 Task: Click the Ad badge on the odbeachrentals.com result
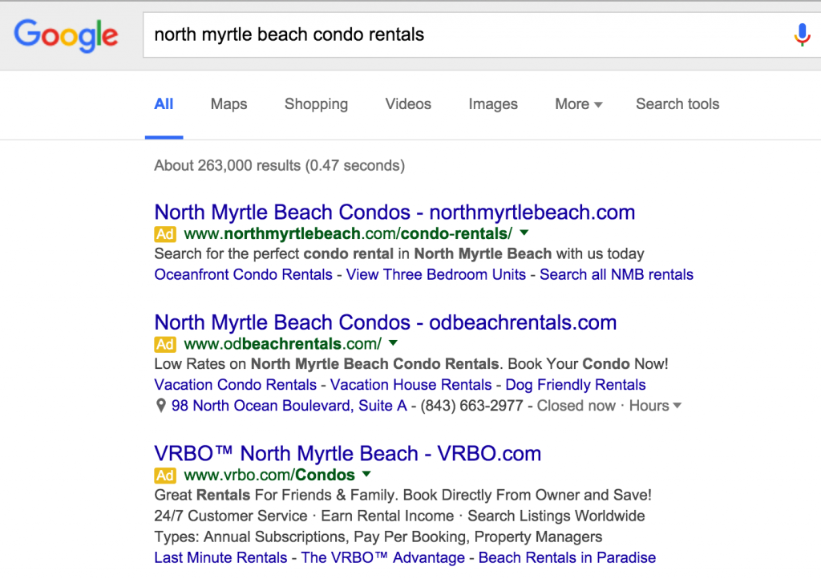pos(164,344)
